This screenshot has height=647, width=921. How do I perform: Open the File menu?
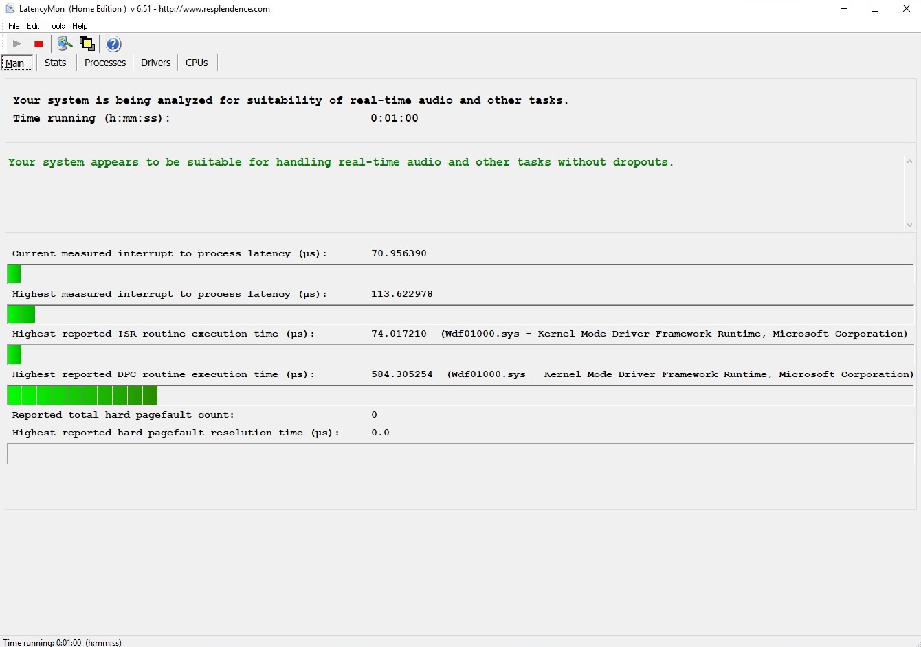[14, 26]
